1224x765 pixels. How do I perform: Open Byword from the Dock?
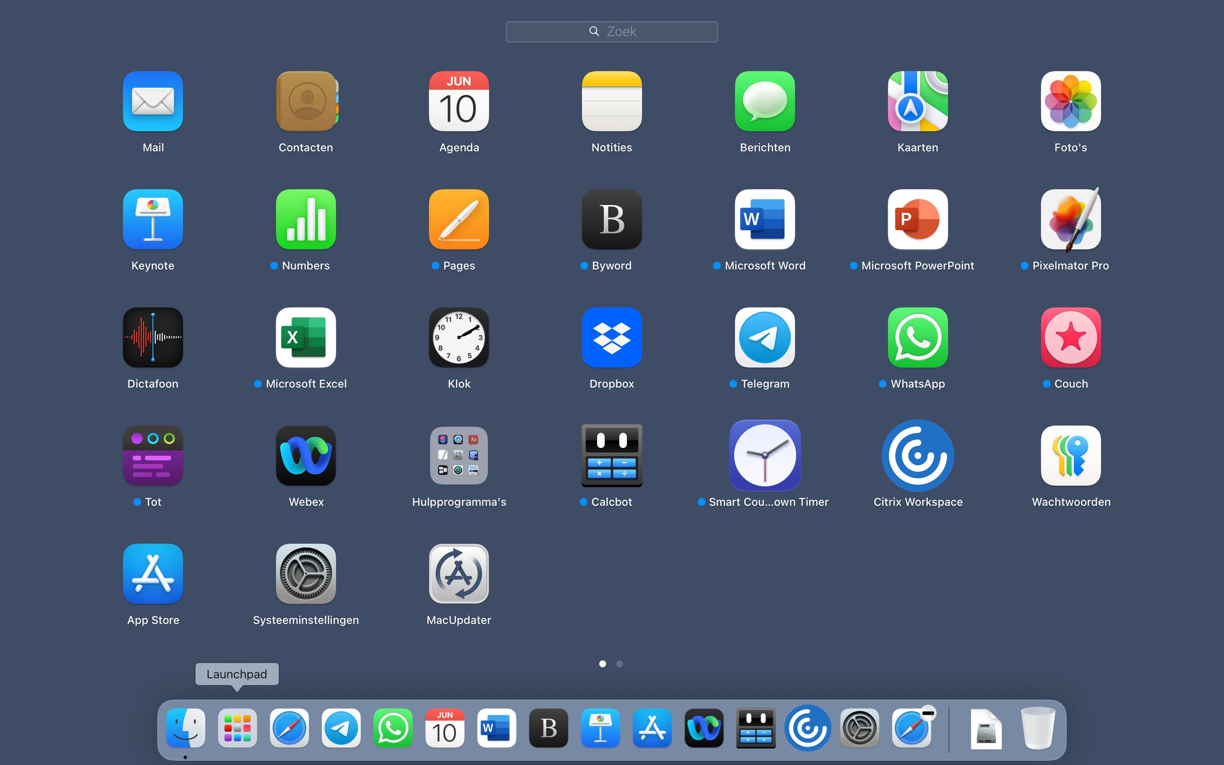[548, 728]
